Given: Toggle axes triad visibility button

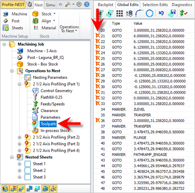Looking at the screenshot, I should 53,189.
